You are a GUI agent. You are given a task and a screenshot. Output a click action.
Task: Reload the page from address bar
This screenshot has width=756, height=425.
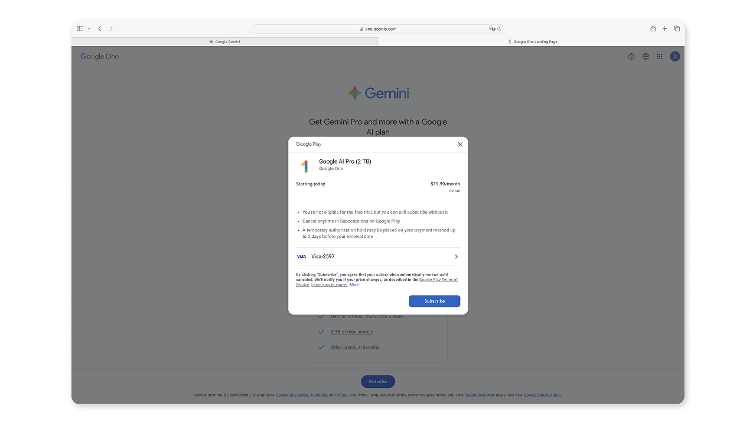(x=499, y=28)
